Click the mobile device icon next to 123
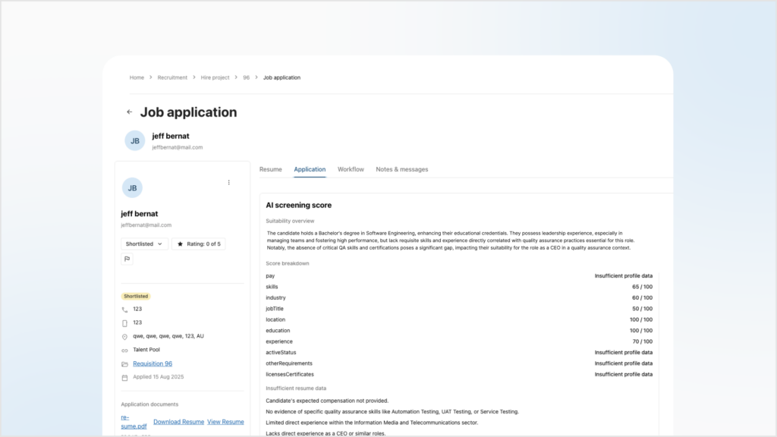777x437 pixels. coord(125,323)
